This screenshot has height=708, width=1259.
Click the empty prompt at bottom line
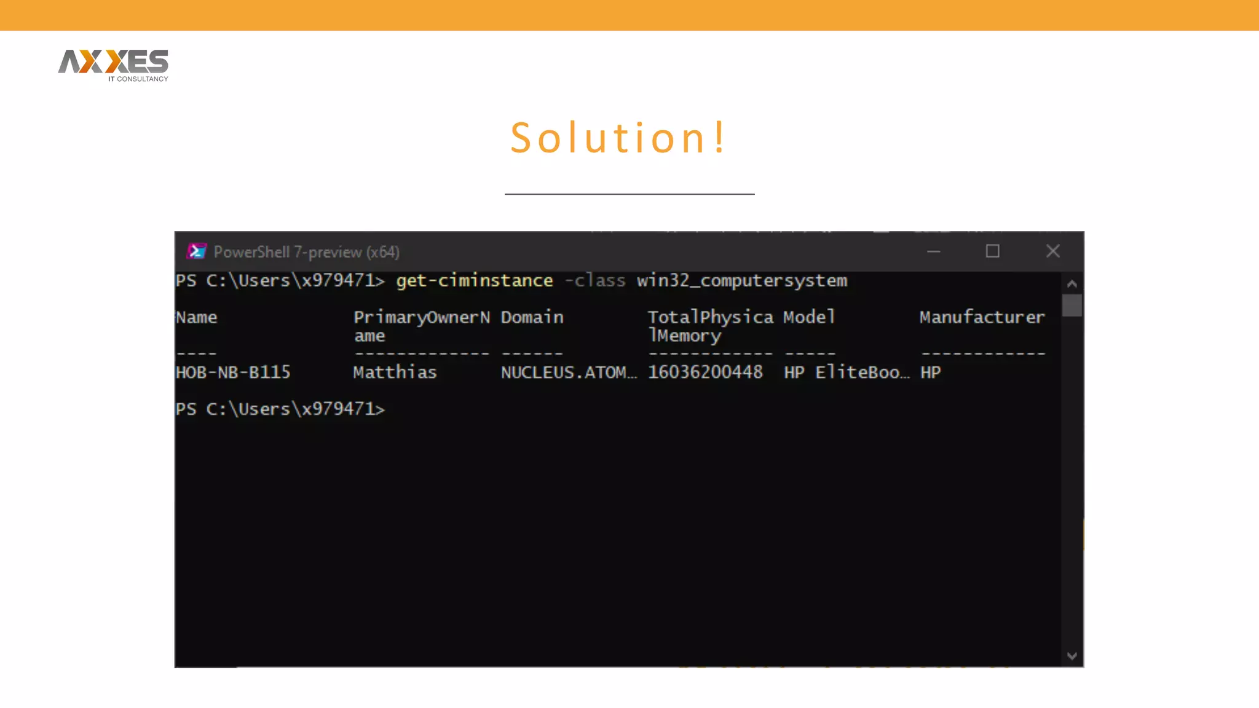(280, 409)
